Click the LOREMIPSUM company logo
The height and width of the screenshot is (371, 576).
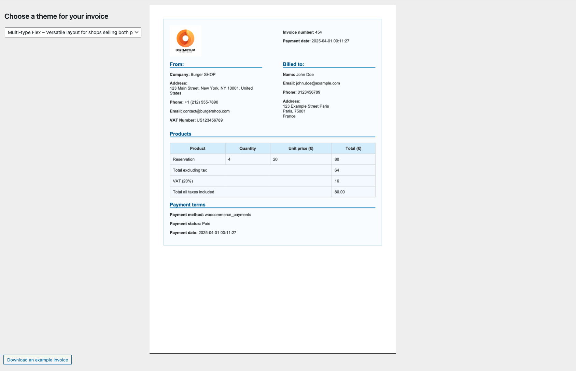click(x=185, y=41)
